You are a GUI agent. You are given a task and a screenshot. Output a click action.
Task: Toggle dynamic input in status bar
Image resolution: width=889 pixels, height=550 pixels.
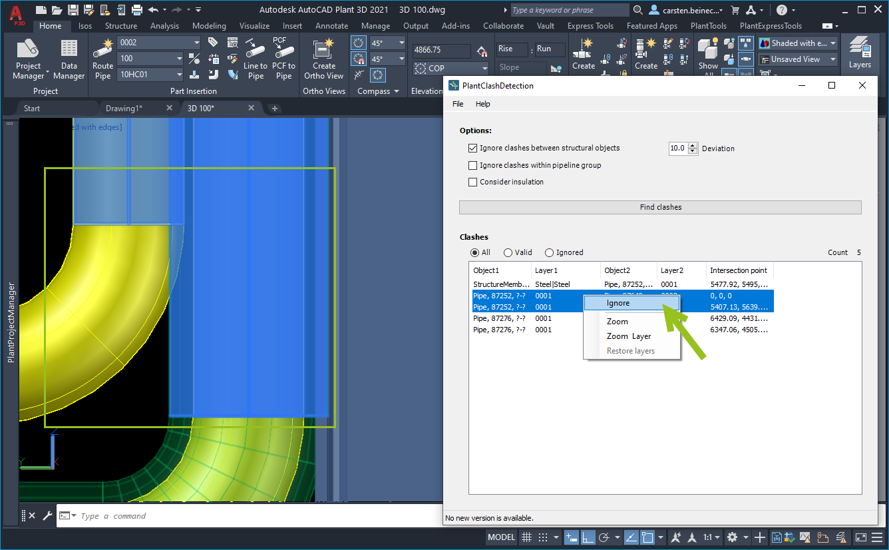571,537
